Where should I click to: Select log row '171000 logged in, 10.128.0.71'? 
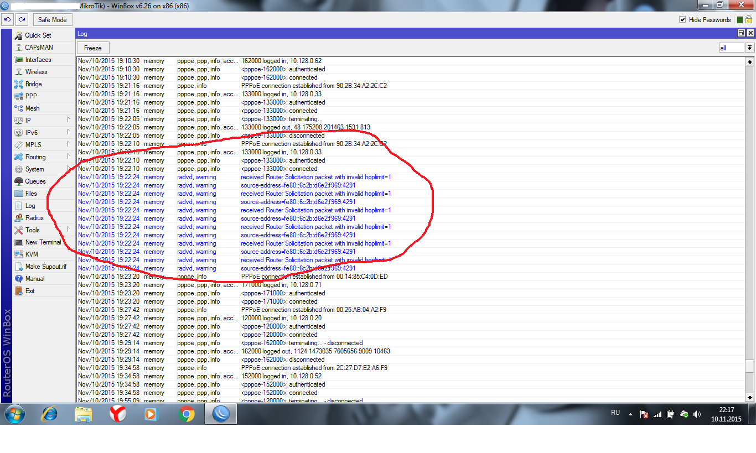(411, 285)
